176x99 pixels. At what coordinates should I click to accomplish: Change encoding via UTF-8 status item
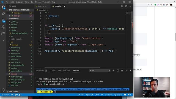97,95
